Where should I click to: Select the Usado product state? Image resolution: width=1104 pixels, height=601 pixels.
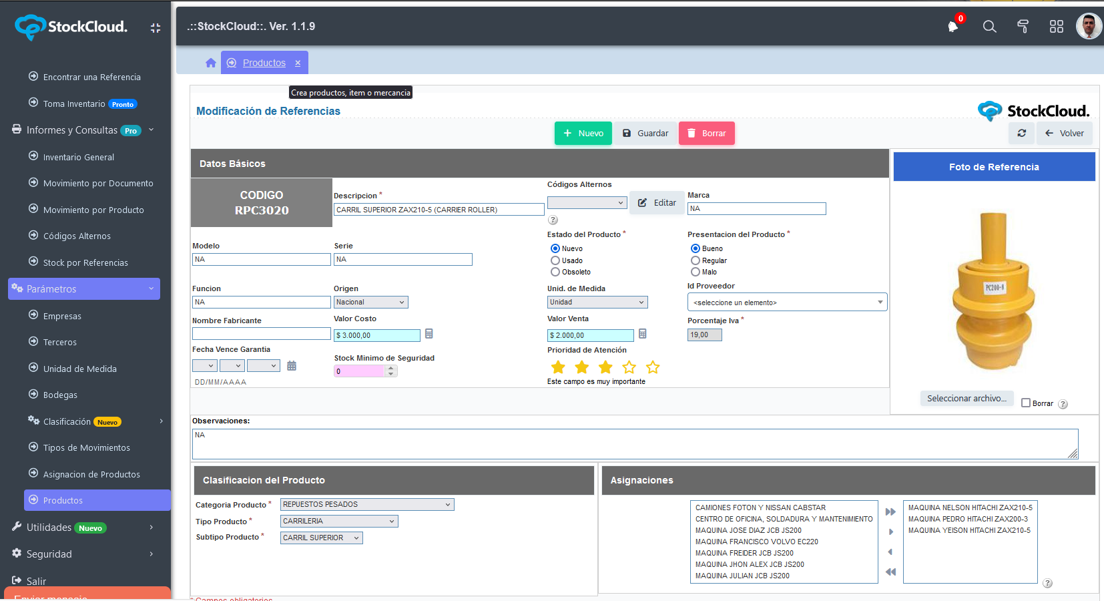click(555, 260)
